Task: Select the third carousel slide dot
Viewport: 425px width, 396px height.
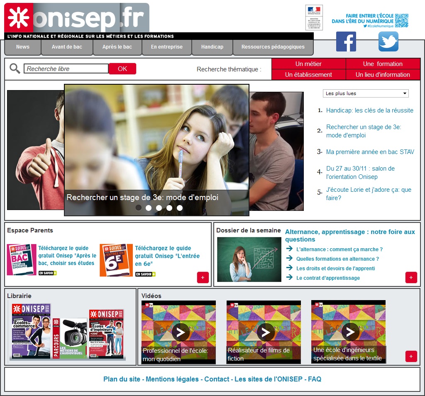Action: 159,208
